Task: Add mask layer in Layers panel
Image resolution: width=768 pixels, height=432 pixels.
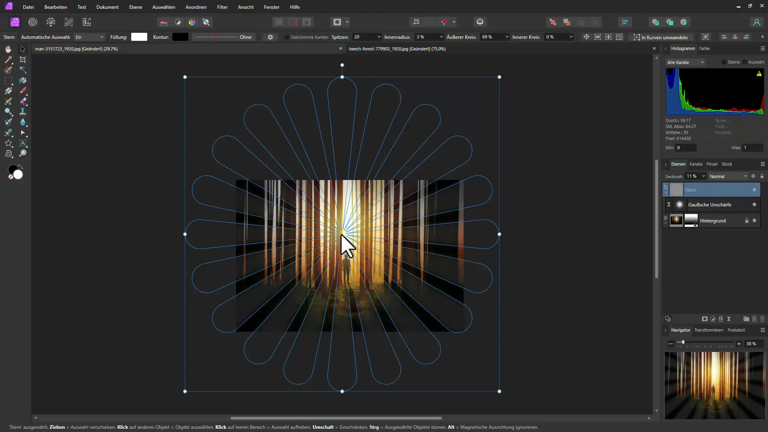Action: [705, 319]
